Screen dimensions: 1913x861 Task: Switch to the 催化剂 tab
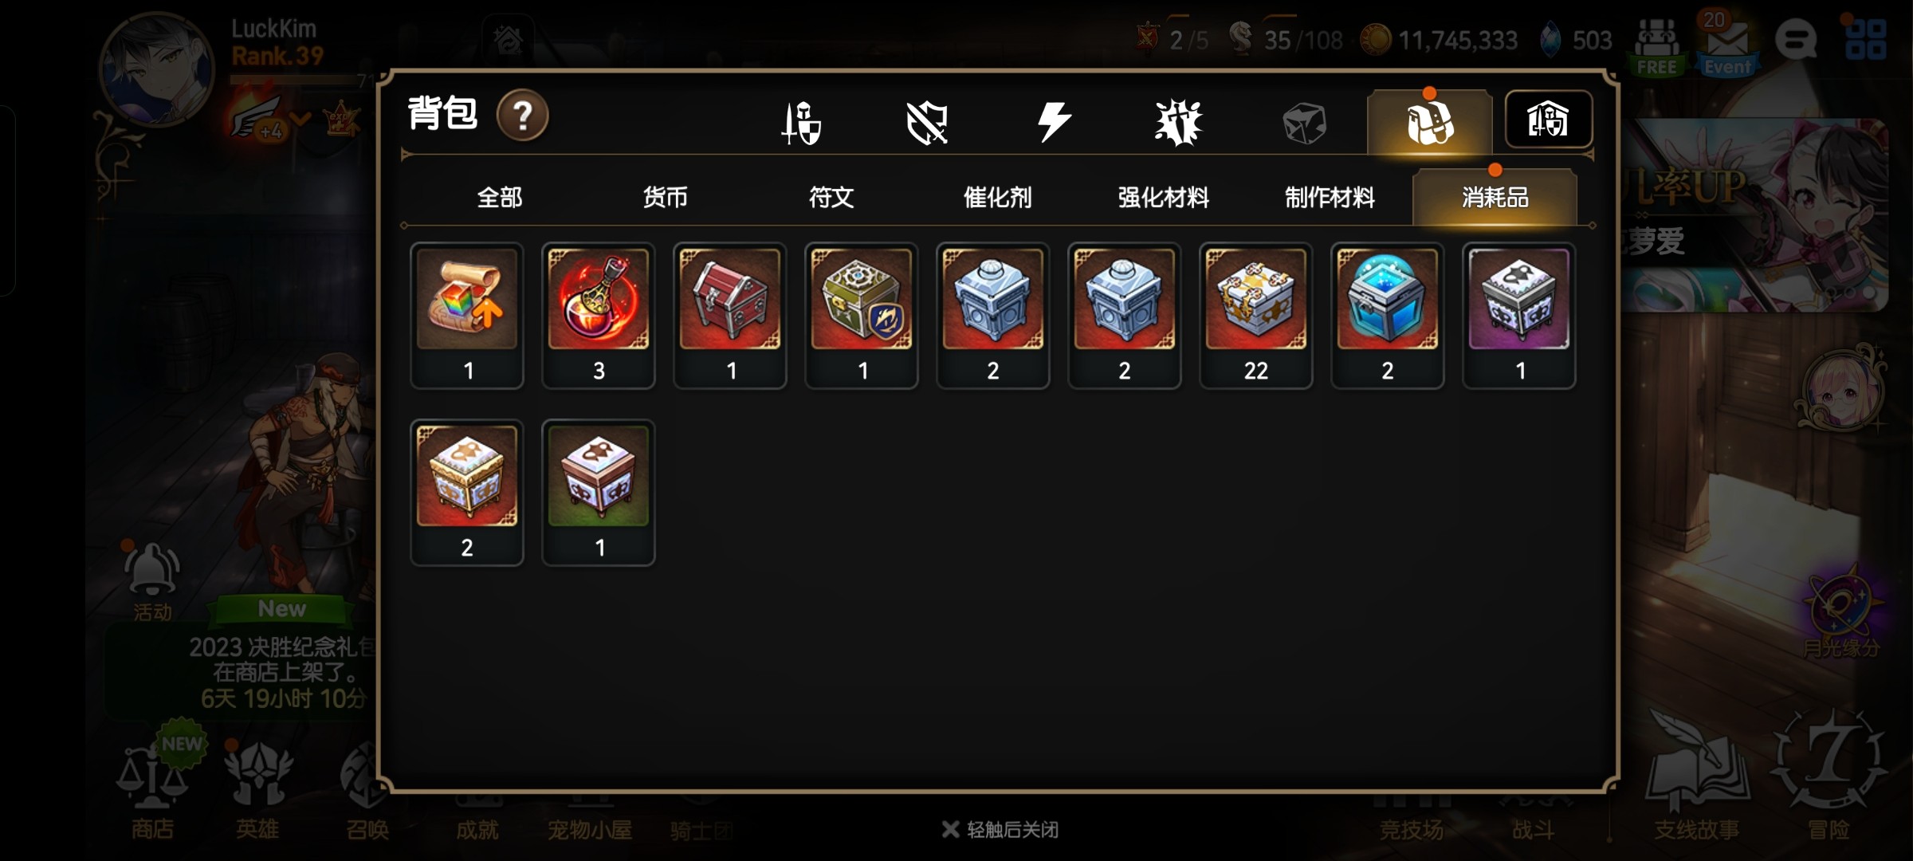(997, 197)
